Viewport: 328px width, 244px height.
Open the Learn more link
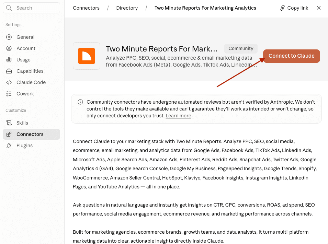178,116
